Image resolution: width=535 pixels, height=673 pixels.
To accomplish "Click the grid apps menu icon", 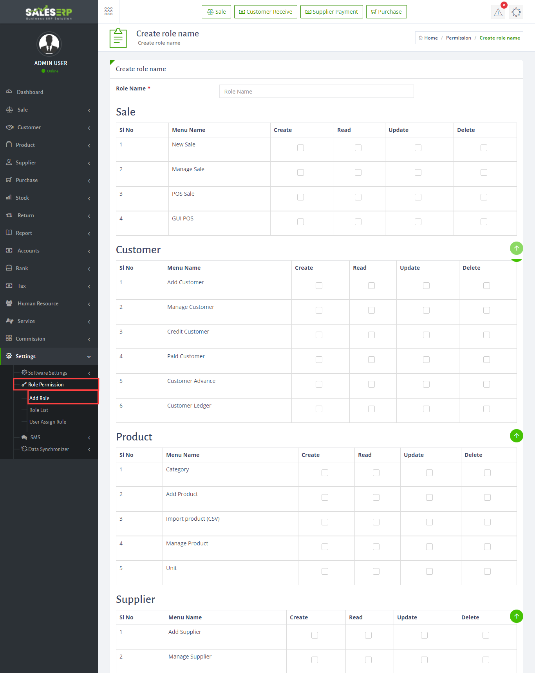I will pyautogui.click(x=108, y=11).
